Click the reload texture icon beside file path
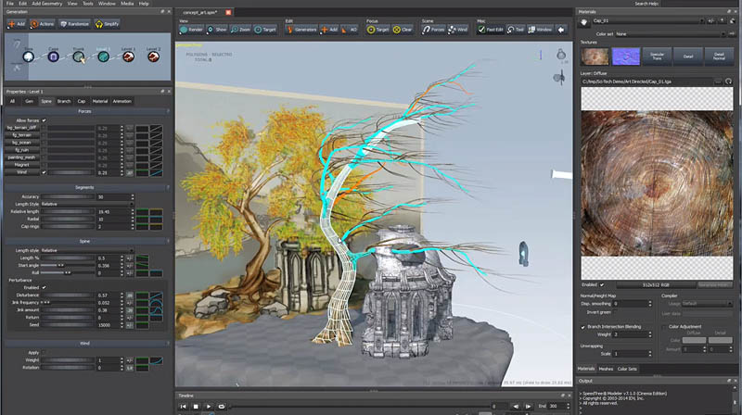This screenshot has width=742, height=415. (x=728, y=82)
